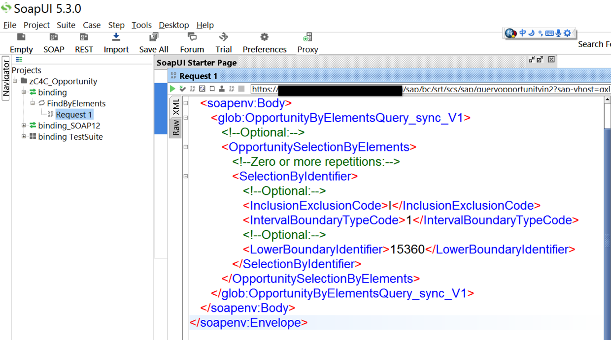
Task: Expand the binding_SOAP12 tree node
Action: 24,125
